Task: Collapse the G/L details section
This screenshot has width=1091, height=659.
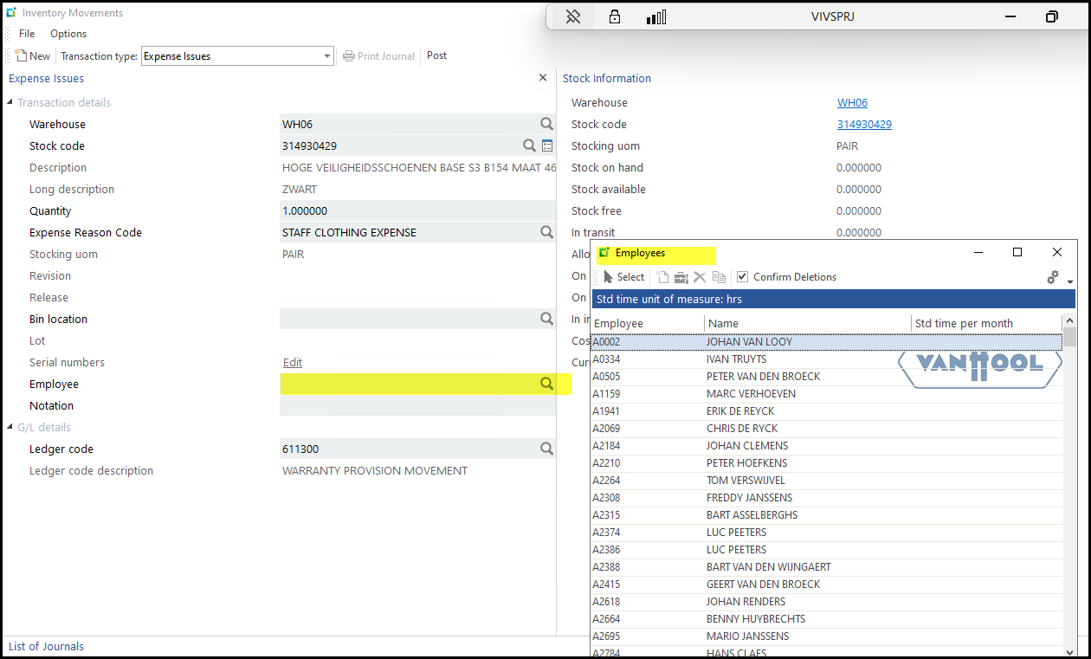Action: [10, 428]
